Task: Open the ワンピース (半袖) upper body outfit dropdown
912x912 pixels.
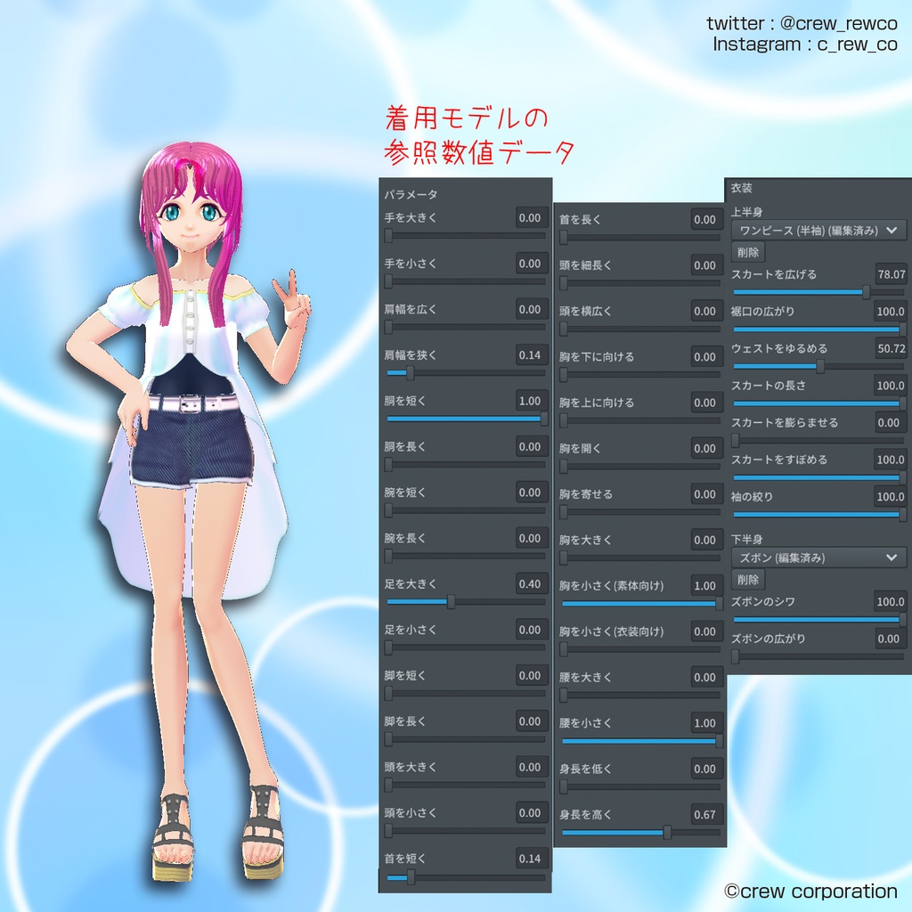Action: point(817,230)
